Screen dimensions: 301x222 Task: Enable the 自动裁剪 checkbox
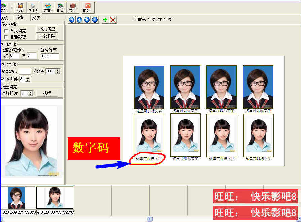pos(6,37)
